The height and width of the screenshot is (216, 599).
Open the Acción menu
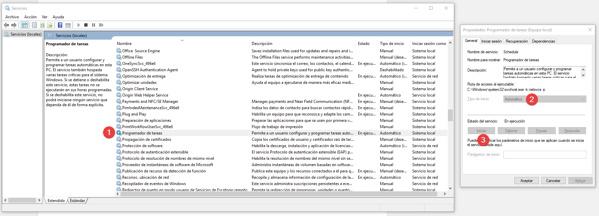tap(30, 17)
